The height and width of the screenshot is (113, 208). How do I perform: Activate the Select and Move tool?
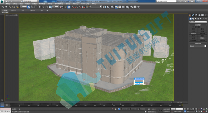43,7
